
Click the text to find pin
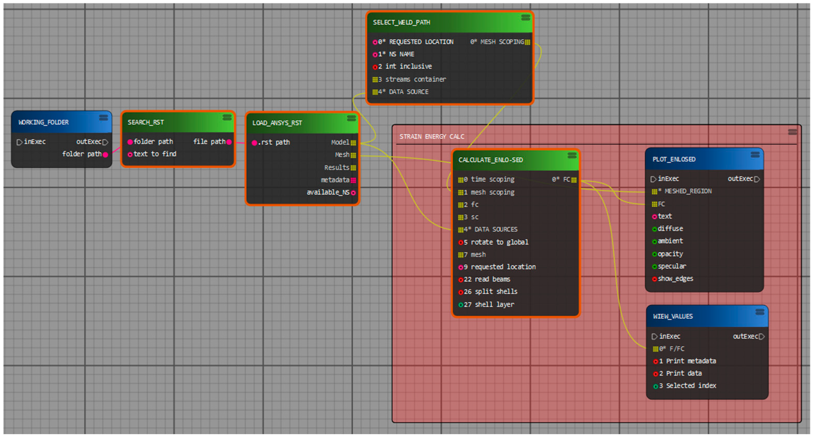click(130, 154)
